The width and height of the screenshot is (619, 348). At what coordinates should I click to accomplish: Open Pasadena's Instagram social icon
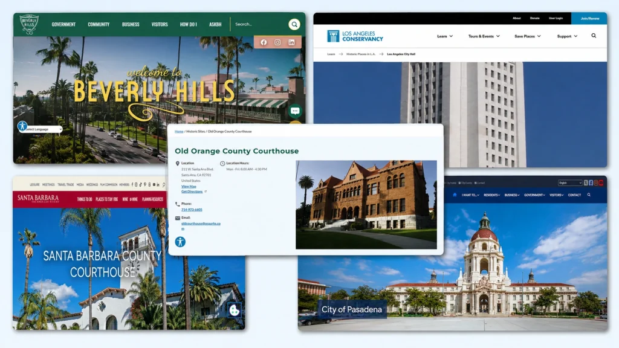coord(596,182)
